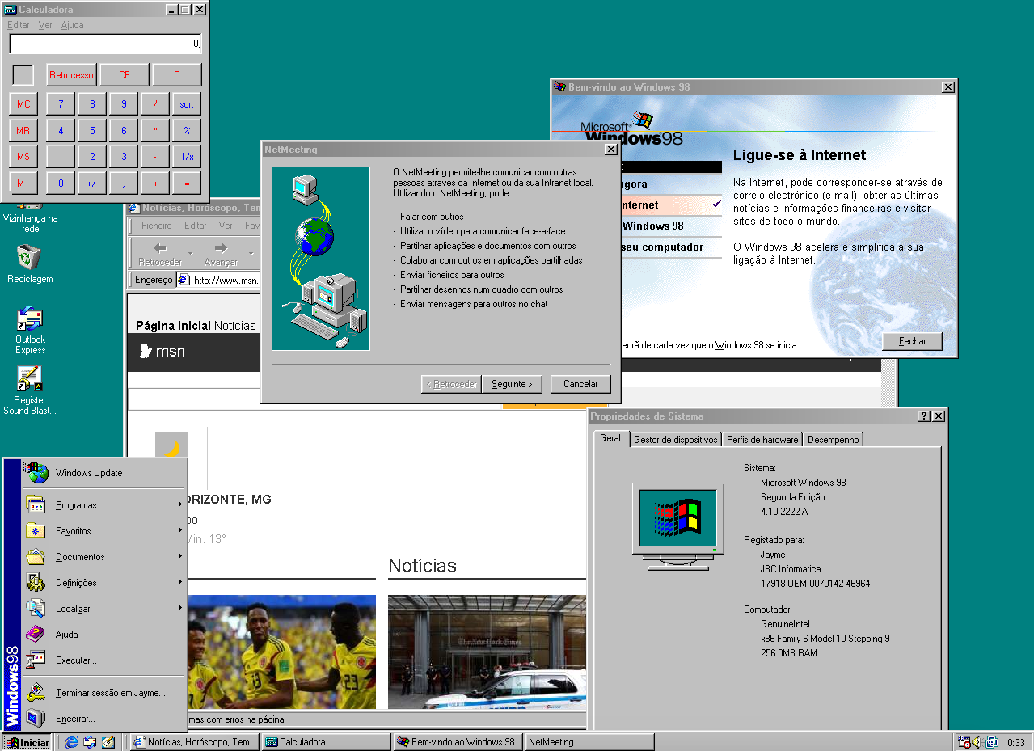1034x751 pixels.
Task: Click the volume speaker icon in the system tray
Action: point(977,742)
